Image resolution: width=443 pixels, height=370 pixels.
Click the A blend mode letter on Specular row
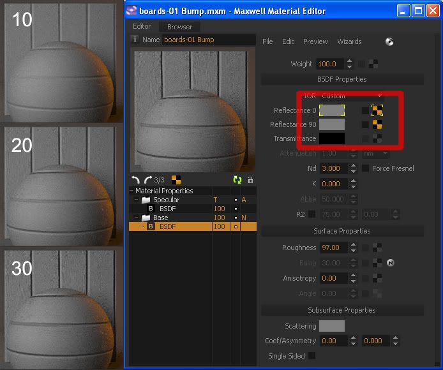tap(244, 200)
